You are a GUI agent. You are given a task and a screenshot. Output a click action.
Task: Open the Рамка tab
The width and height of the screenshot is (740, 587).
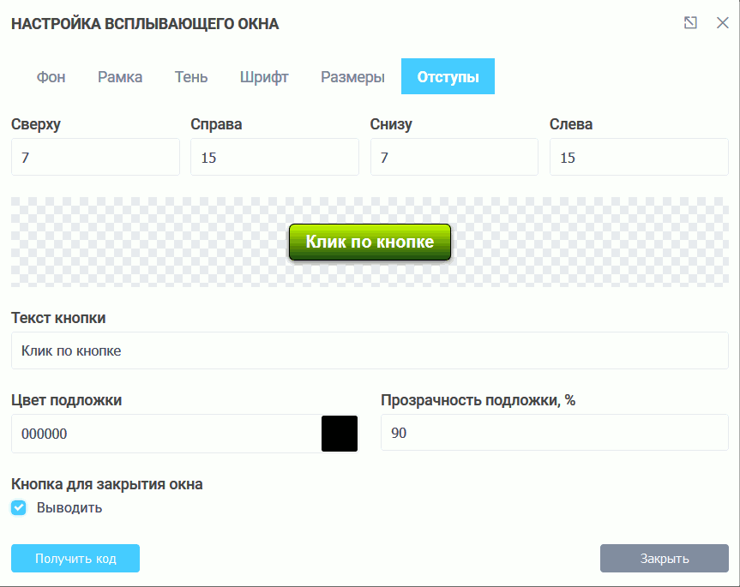pyautogui.click(x=120, y=76)
